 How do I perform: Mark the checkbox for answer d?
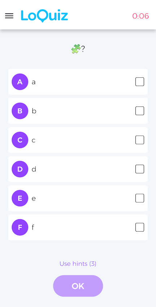coord(140,169)
